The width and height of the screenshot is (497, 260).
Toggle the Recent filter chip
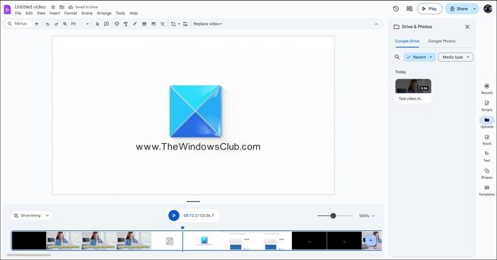pos(420,57)
